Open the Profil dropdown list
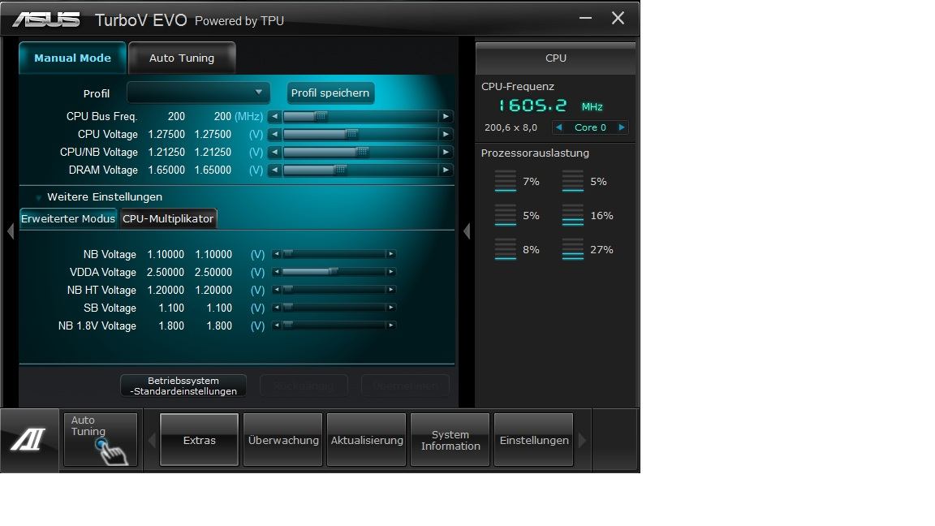Screen dimensions: 935x526 [198, 93]
